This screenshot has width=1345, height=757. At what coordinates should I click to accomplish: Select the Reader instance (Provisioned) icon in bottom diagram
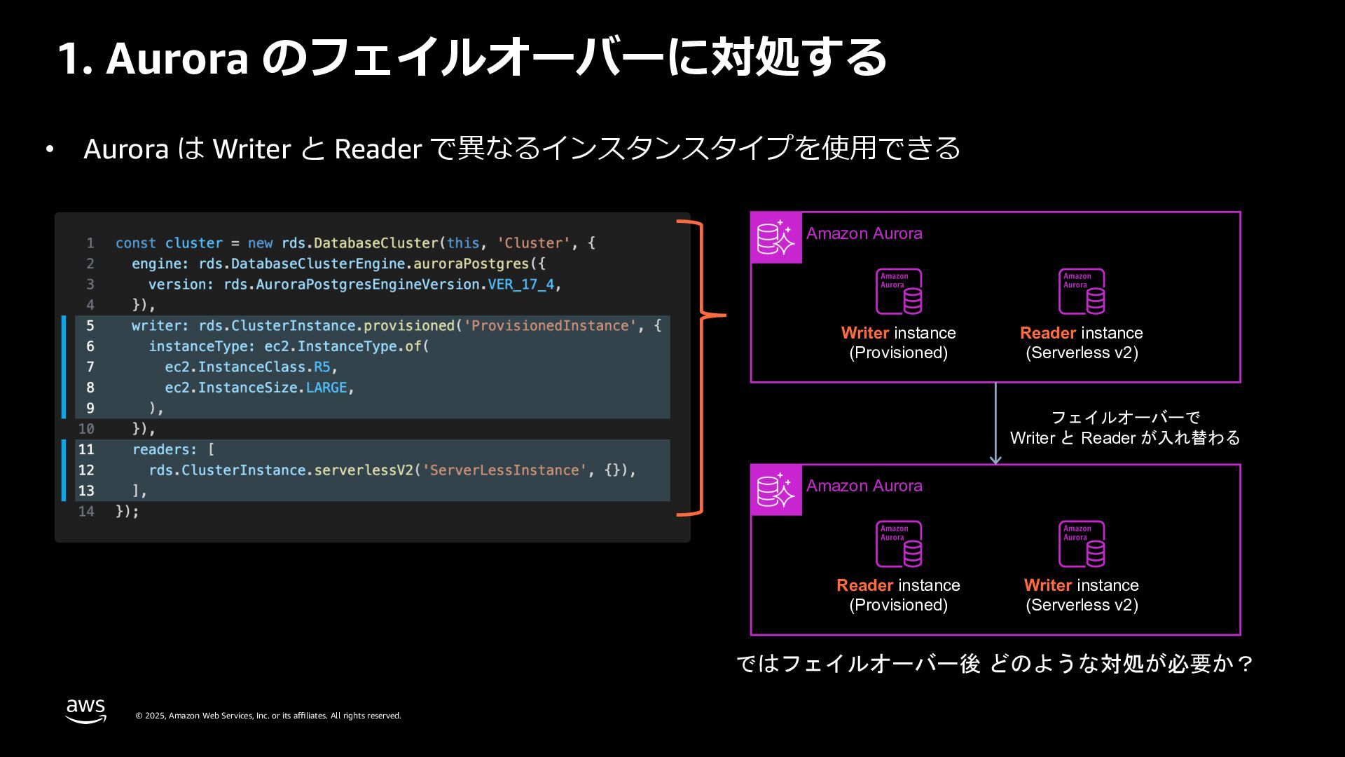click(x=899, y=544)
